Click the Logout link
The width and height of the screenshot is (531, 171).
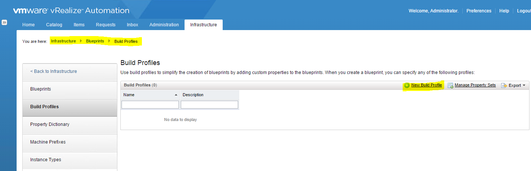coord(524,11)
